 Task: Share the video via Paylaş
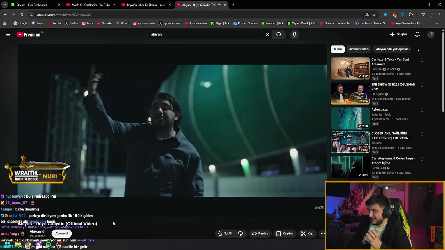260,233
